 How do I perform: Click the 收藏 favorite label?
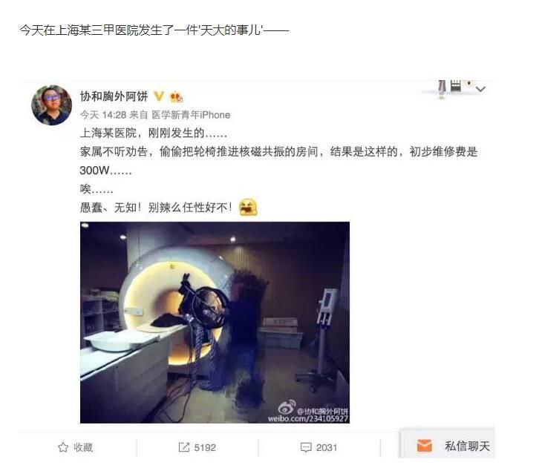(x=83, y=447)
